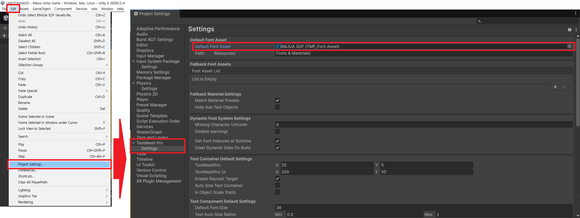Expand the Selection Groups submenu

60,65
